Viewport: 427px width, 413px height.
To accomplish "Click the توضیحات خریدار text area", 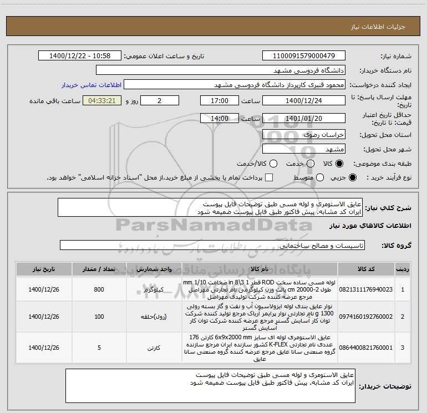I will click(210, 386).
